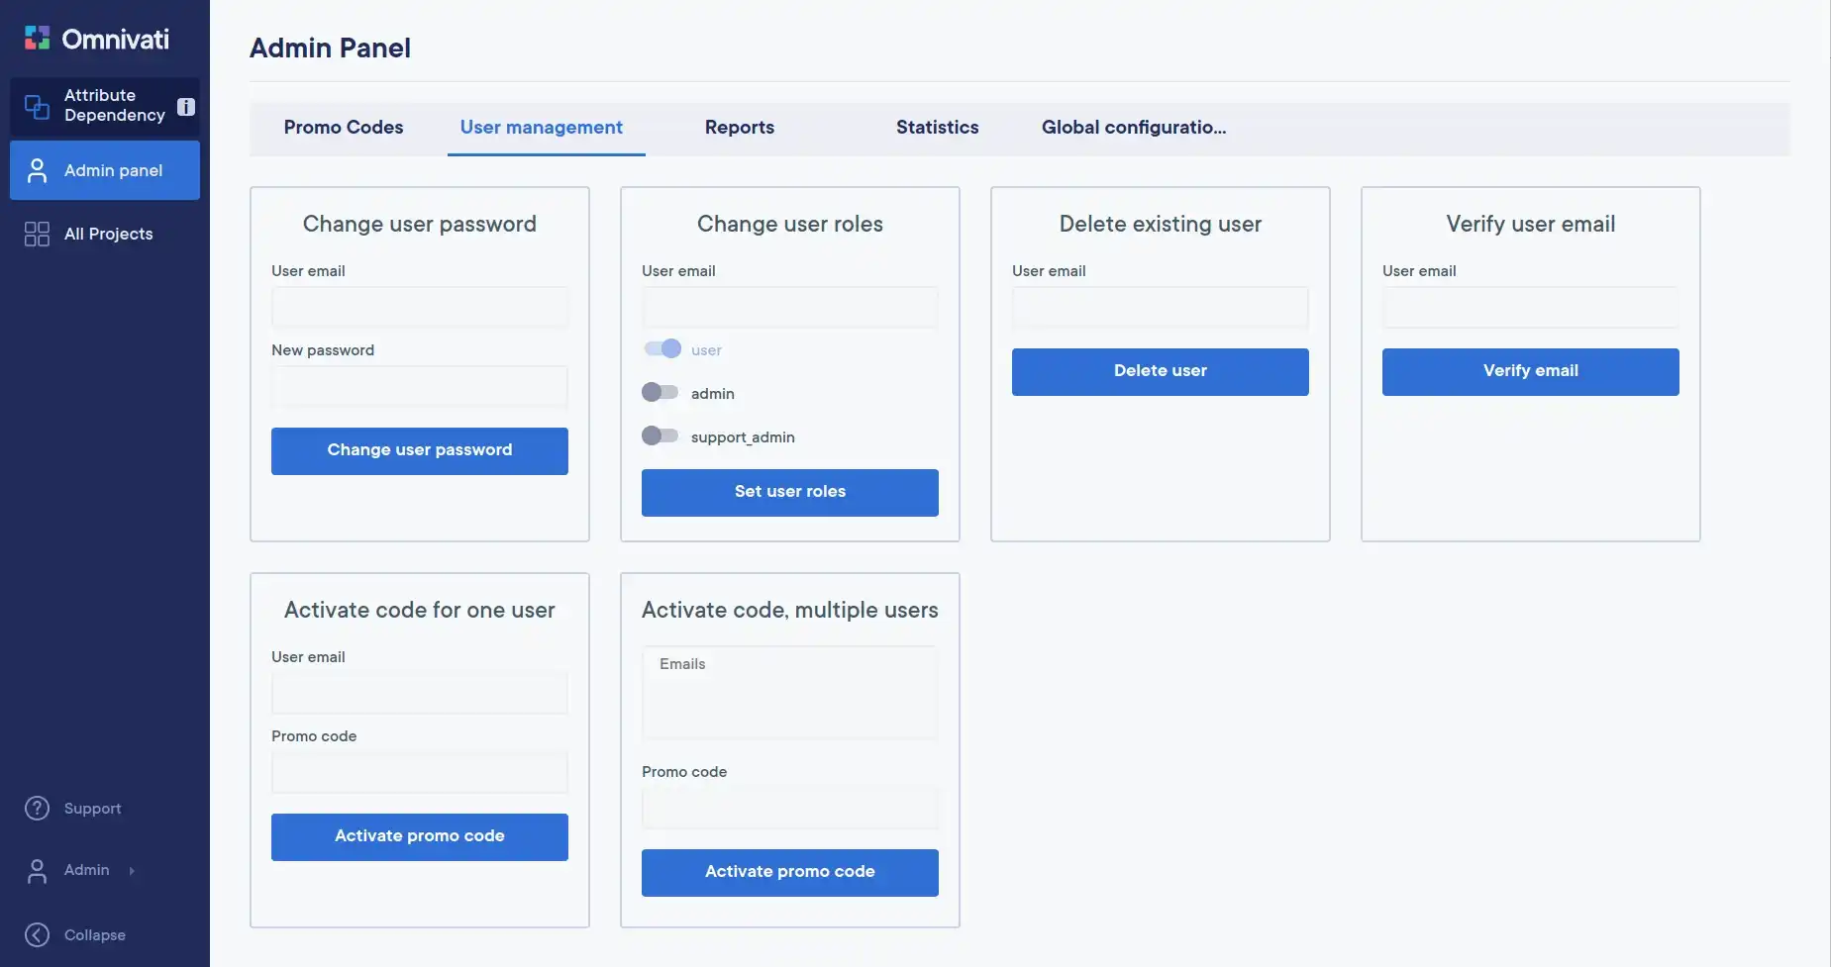Disable the user role toggle
The image size is (1831, 967).
[661, 348]
